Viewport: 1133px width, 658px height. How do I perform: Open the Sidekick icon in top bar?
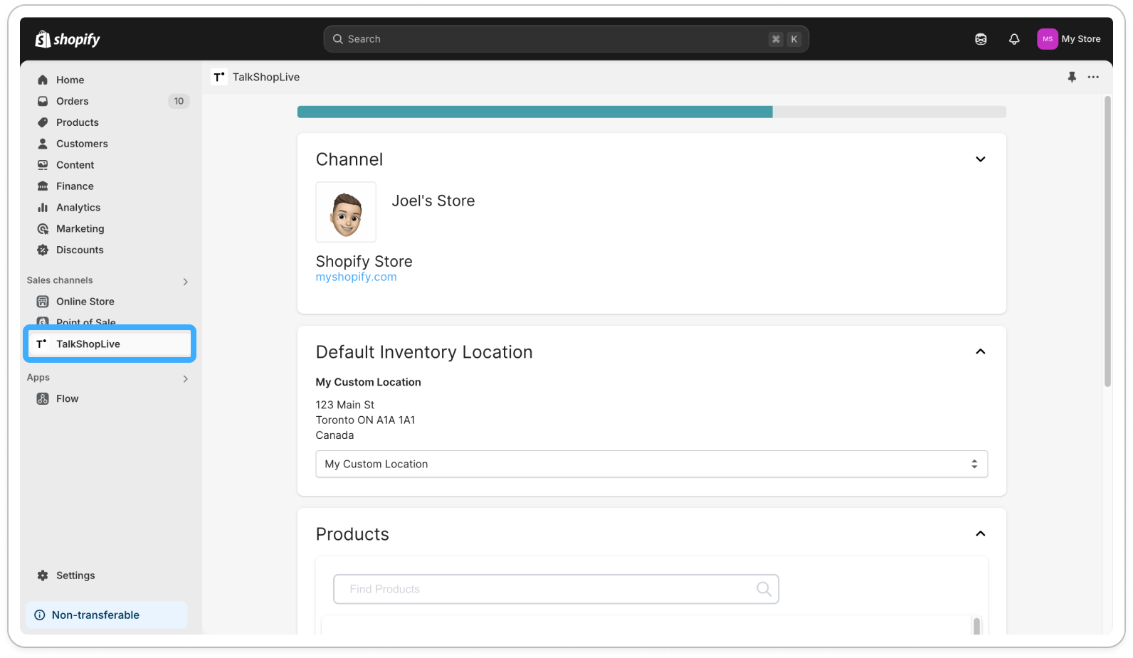point(981,39)
